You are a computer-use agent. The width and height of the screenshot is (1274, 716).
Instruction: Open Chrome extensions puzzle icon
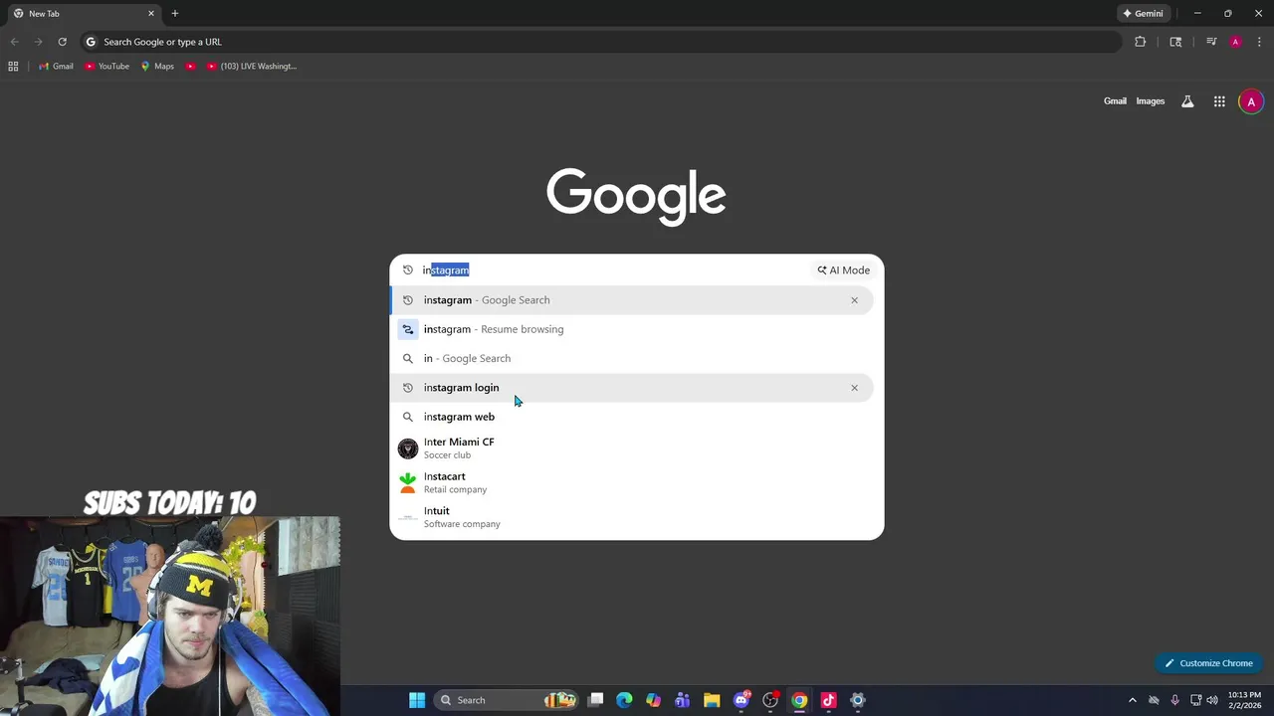click(x=1141, y=42)
